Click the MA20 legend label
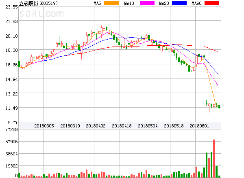Screen dimensions: 244x178 [164, 3]
